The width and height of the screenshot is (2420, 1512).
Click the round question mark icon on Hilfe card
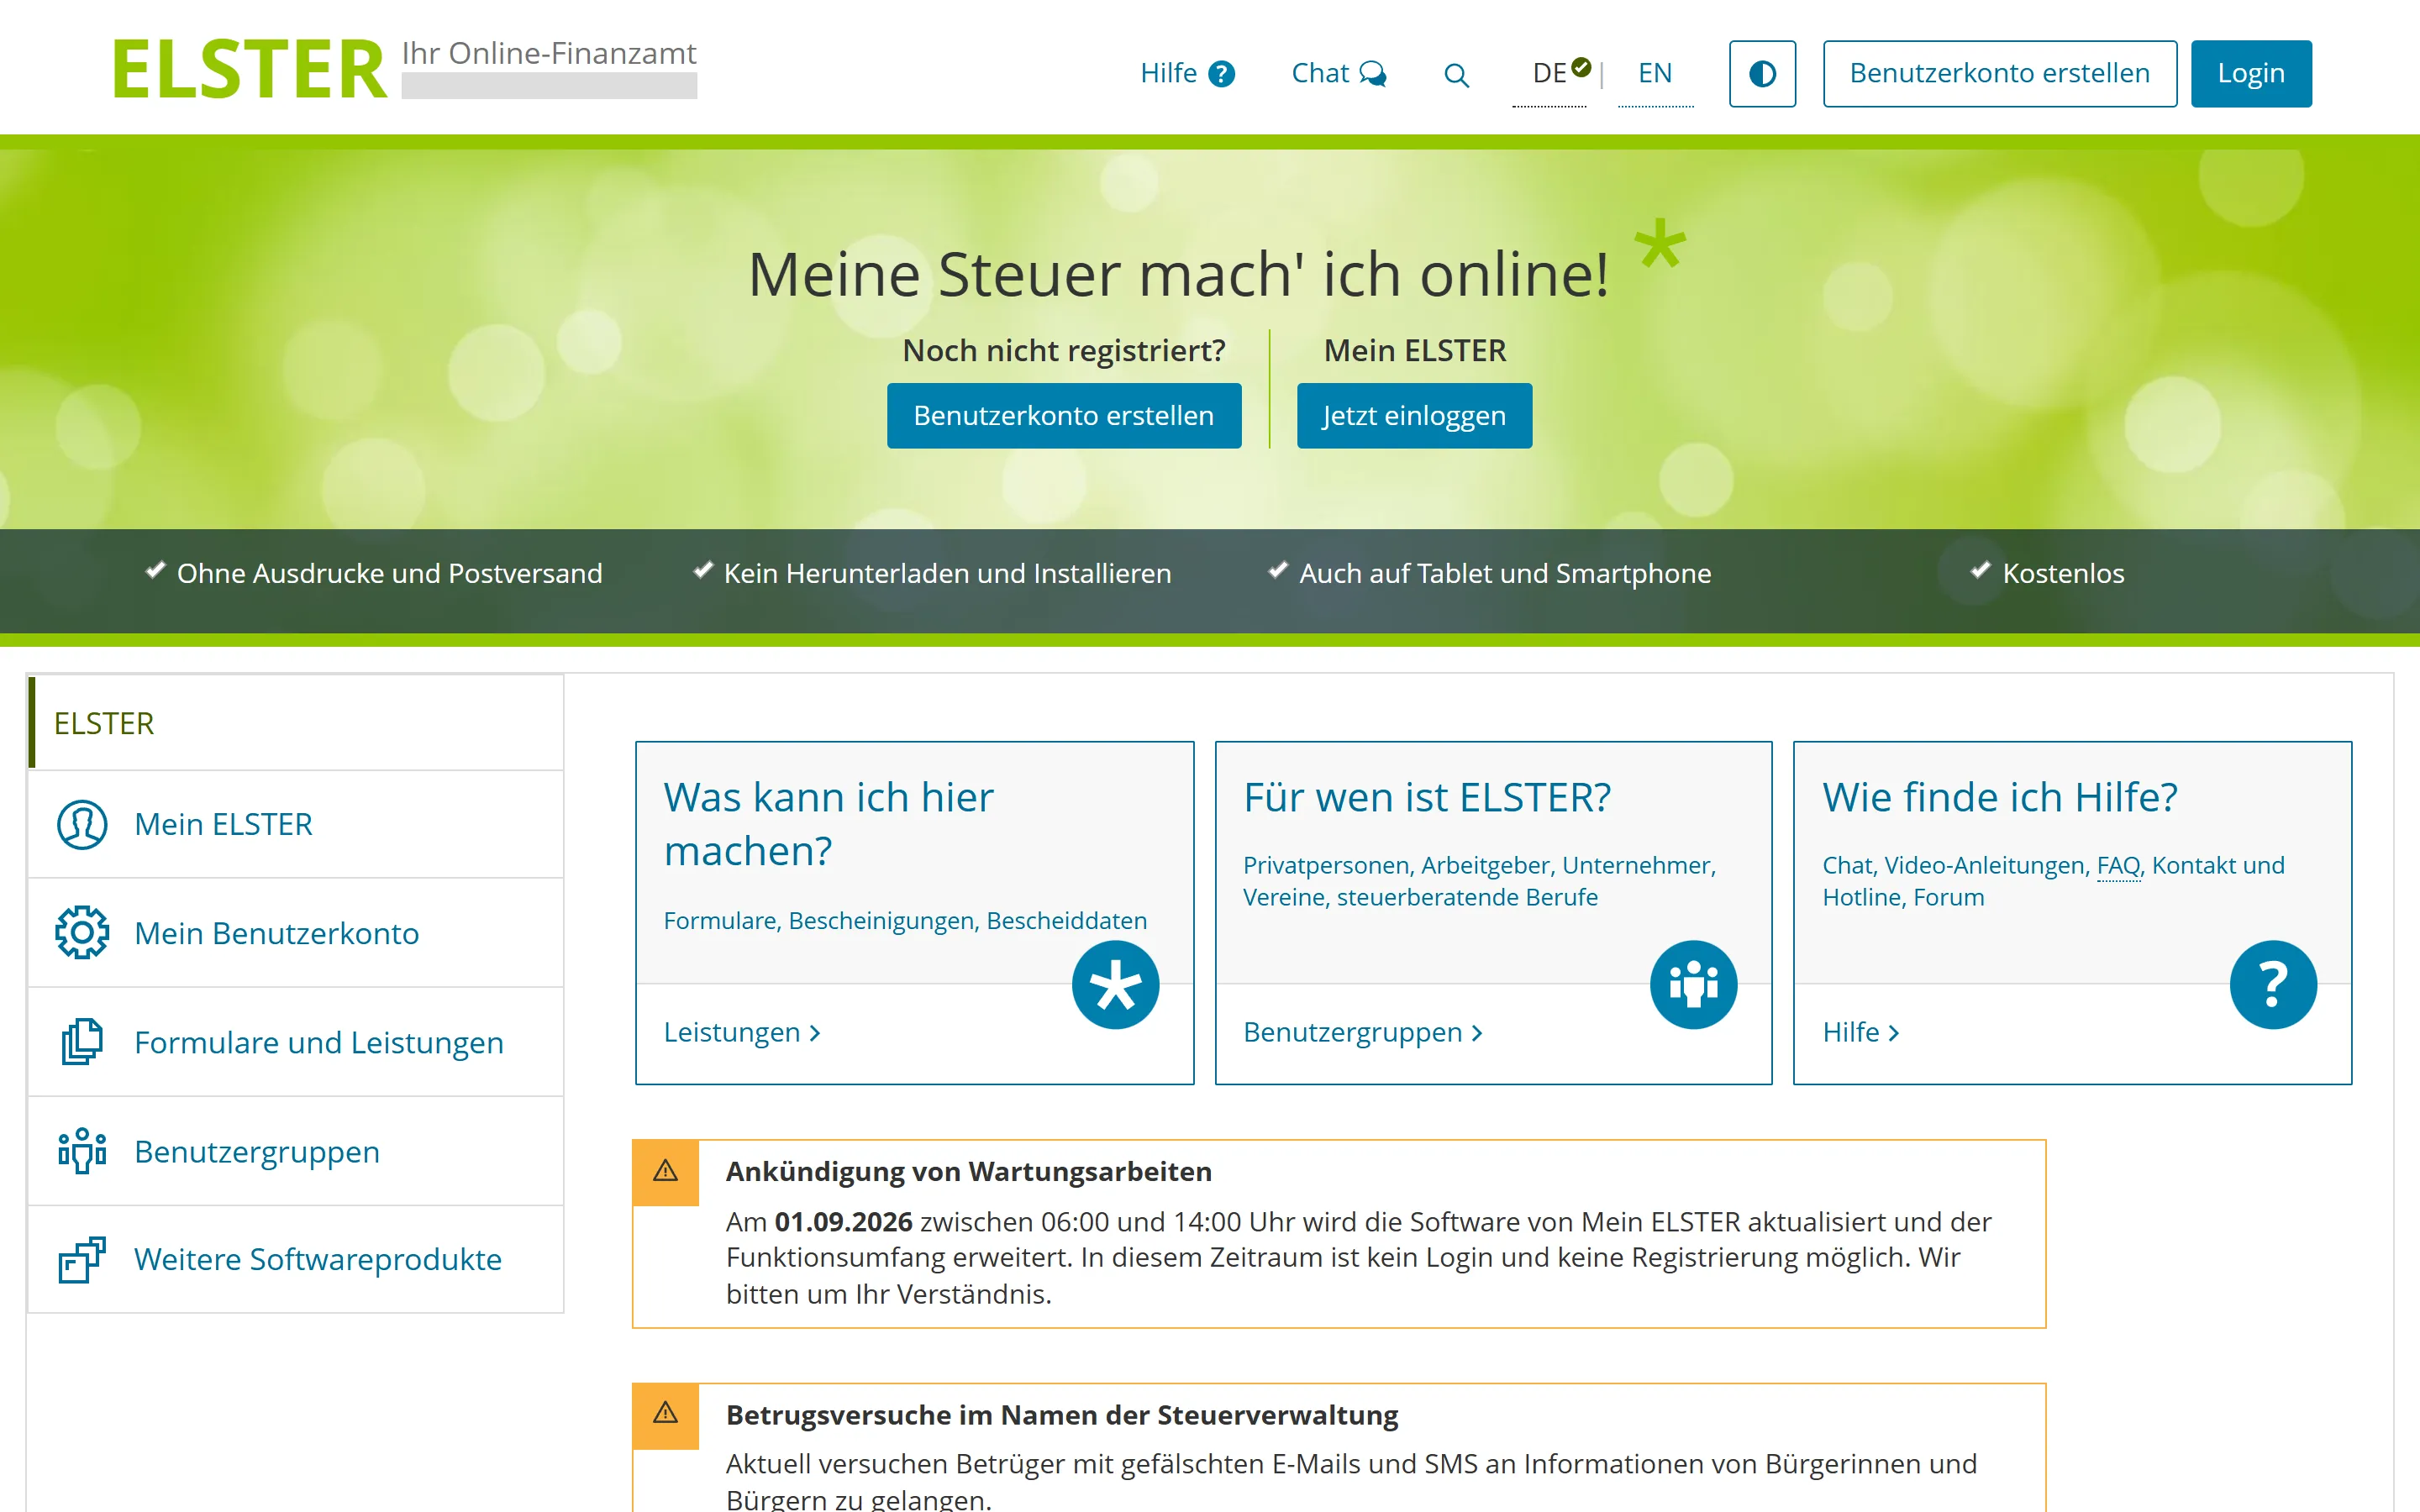pos(2273,985)
